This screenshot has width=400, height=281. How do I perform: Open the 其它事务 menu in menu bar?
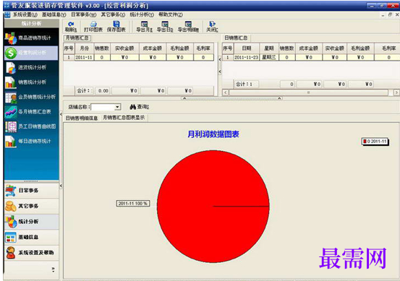pos(113,14)
